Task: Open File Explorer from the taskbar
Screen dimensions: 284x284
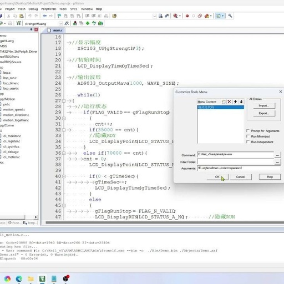Action: 31,278
